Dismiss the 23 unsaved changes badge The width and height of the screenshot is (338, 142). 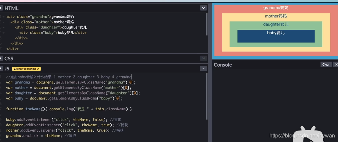coord(38,69)
